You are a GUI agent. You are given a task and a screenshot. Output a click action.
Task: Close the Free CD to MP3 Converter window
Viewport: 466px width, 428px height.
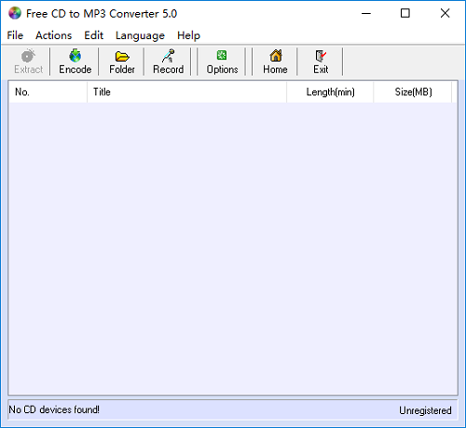pos(445,13)
